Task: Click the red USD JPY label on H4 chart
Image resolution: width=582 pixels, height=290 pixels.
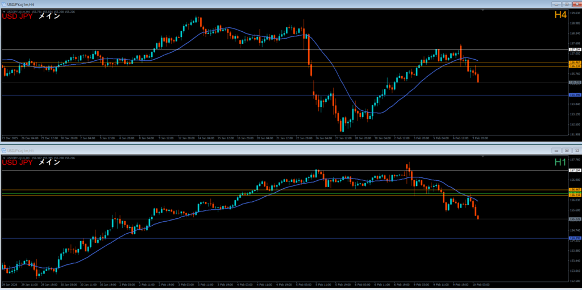Action: [16, 16]
